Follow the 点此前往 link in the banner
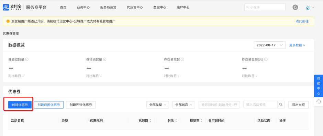323x136 pixels. tap(302, 21)
